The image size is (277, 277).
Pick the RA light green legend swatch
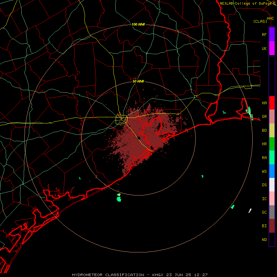[x=272, y=158]
